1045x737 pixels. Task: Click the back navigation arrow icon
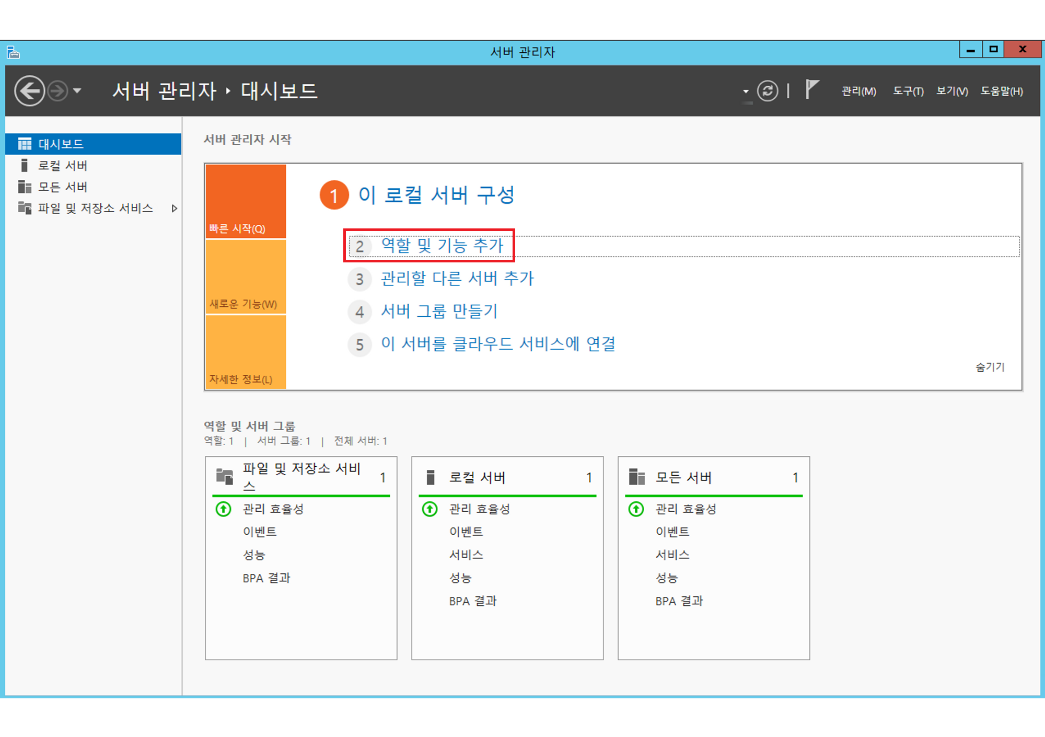click(x=29, y=91)
